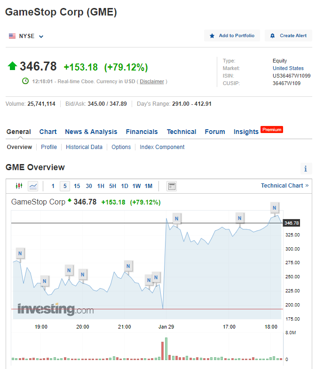
Task: Click the star icon on Add to Portfolio
Action: 212,36
